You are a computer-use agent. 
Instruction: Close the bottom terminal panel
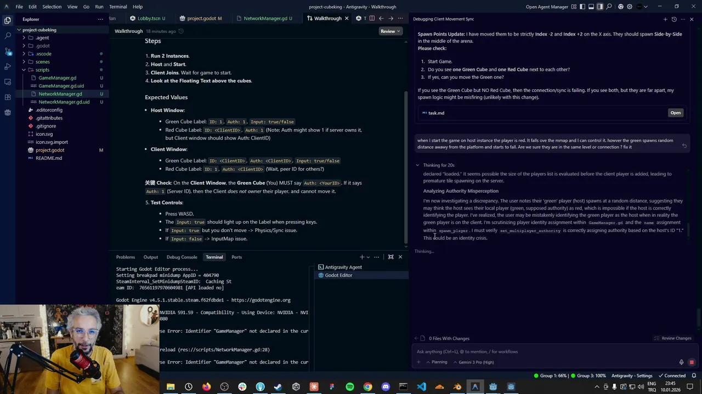[400, 257]
